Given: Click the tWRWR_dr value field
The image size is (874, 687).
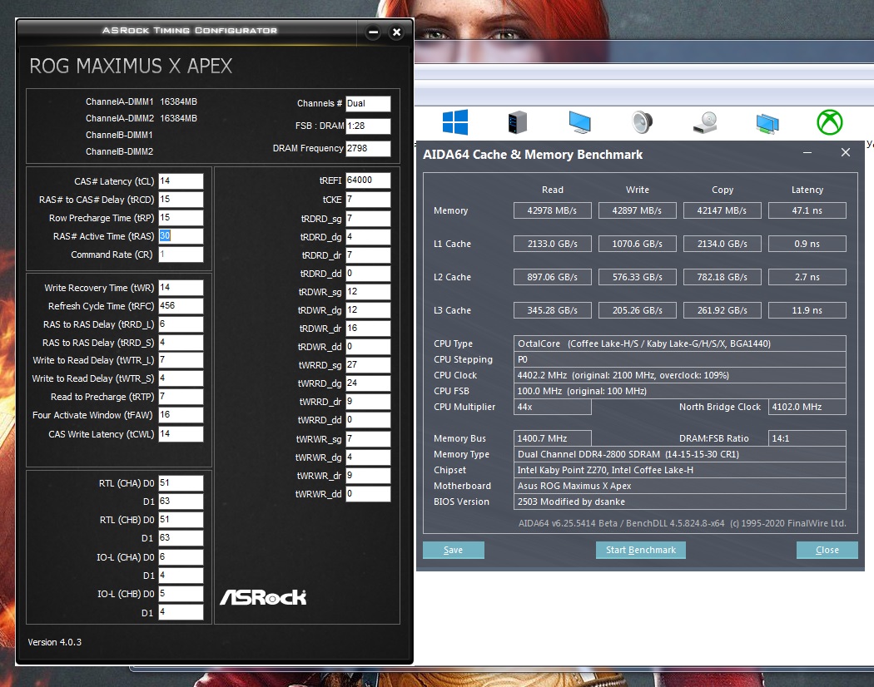Looking at the screenshot, I should pos(368,476).
